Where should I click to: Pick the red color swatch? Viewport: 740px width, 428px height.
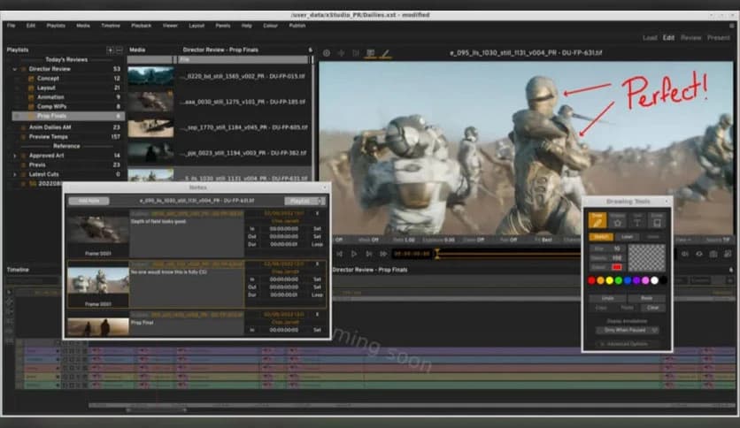(x=591, y=280)
